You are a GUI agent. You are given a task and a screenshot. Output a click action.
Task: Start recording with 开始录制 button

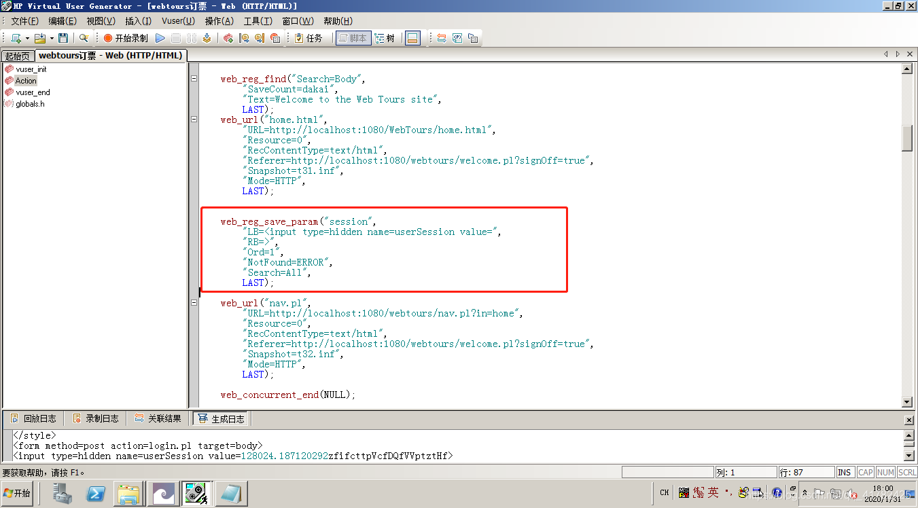[126, 38]
